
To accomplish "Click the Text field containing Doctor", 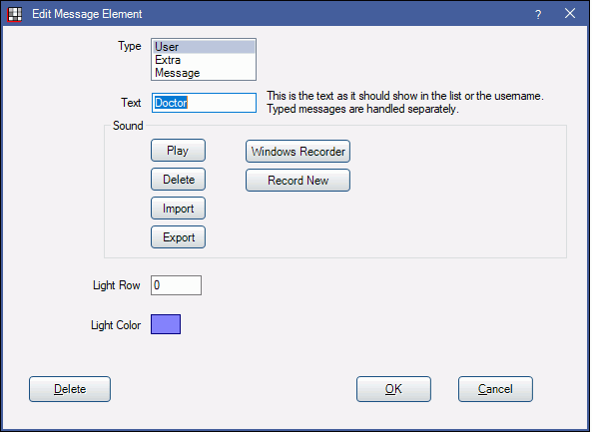I will point(204,103).
